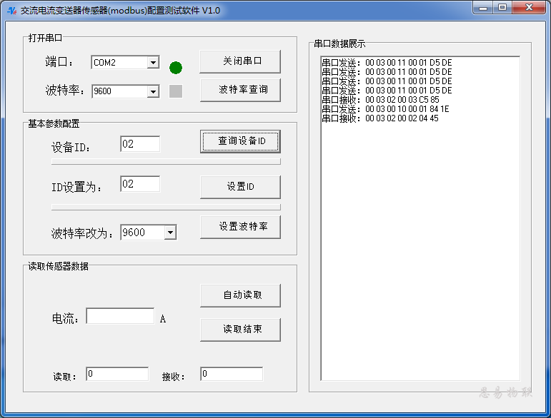Click the 波特率查询 button
Image resolution: width=551 pixels, height=418 pixels.
click(x=240, y=91)
